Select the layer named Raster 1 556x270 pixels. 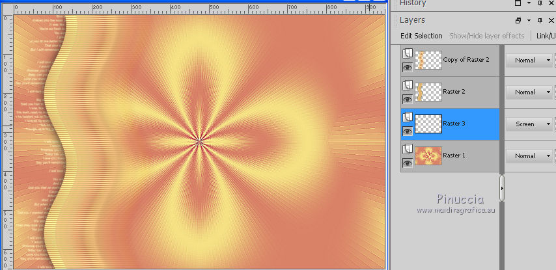[x=454, y=155]
